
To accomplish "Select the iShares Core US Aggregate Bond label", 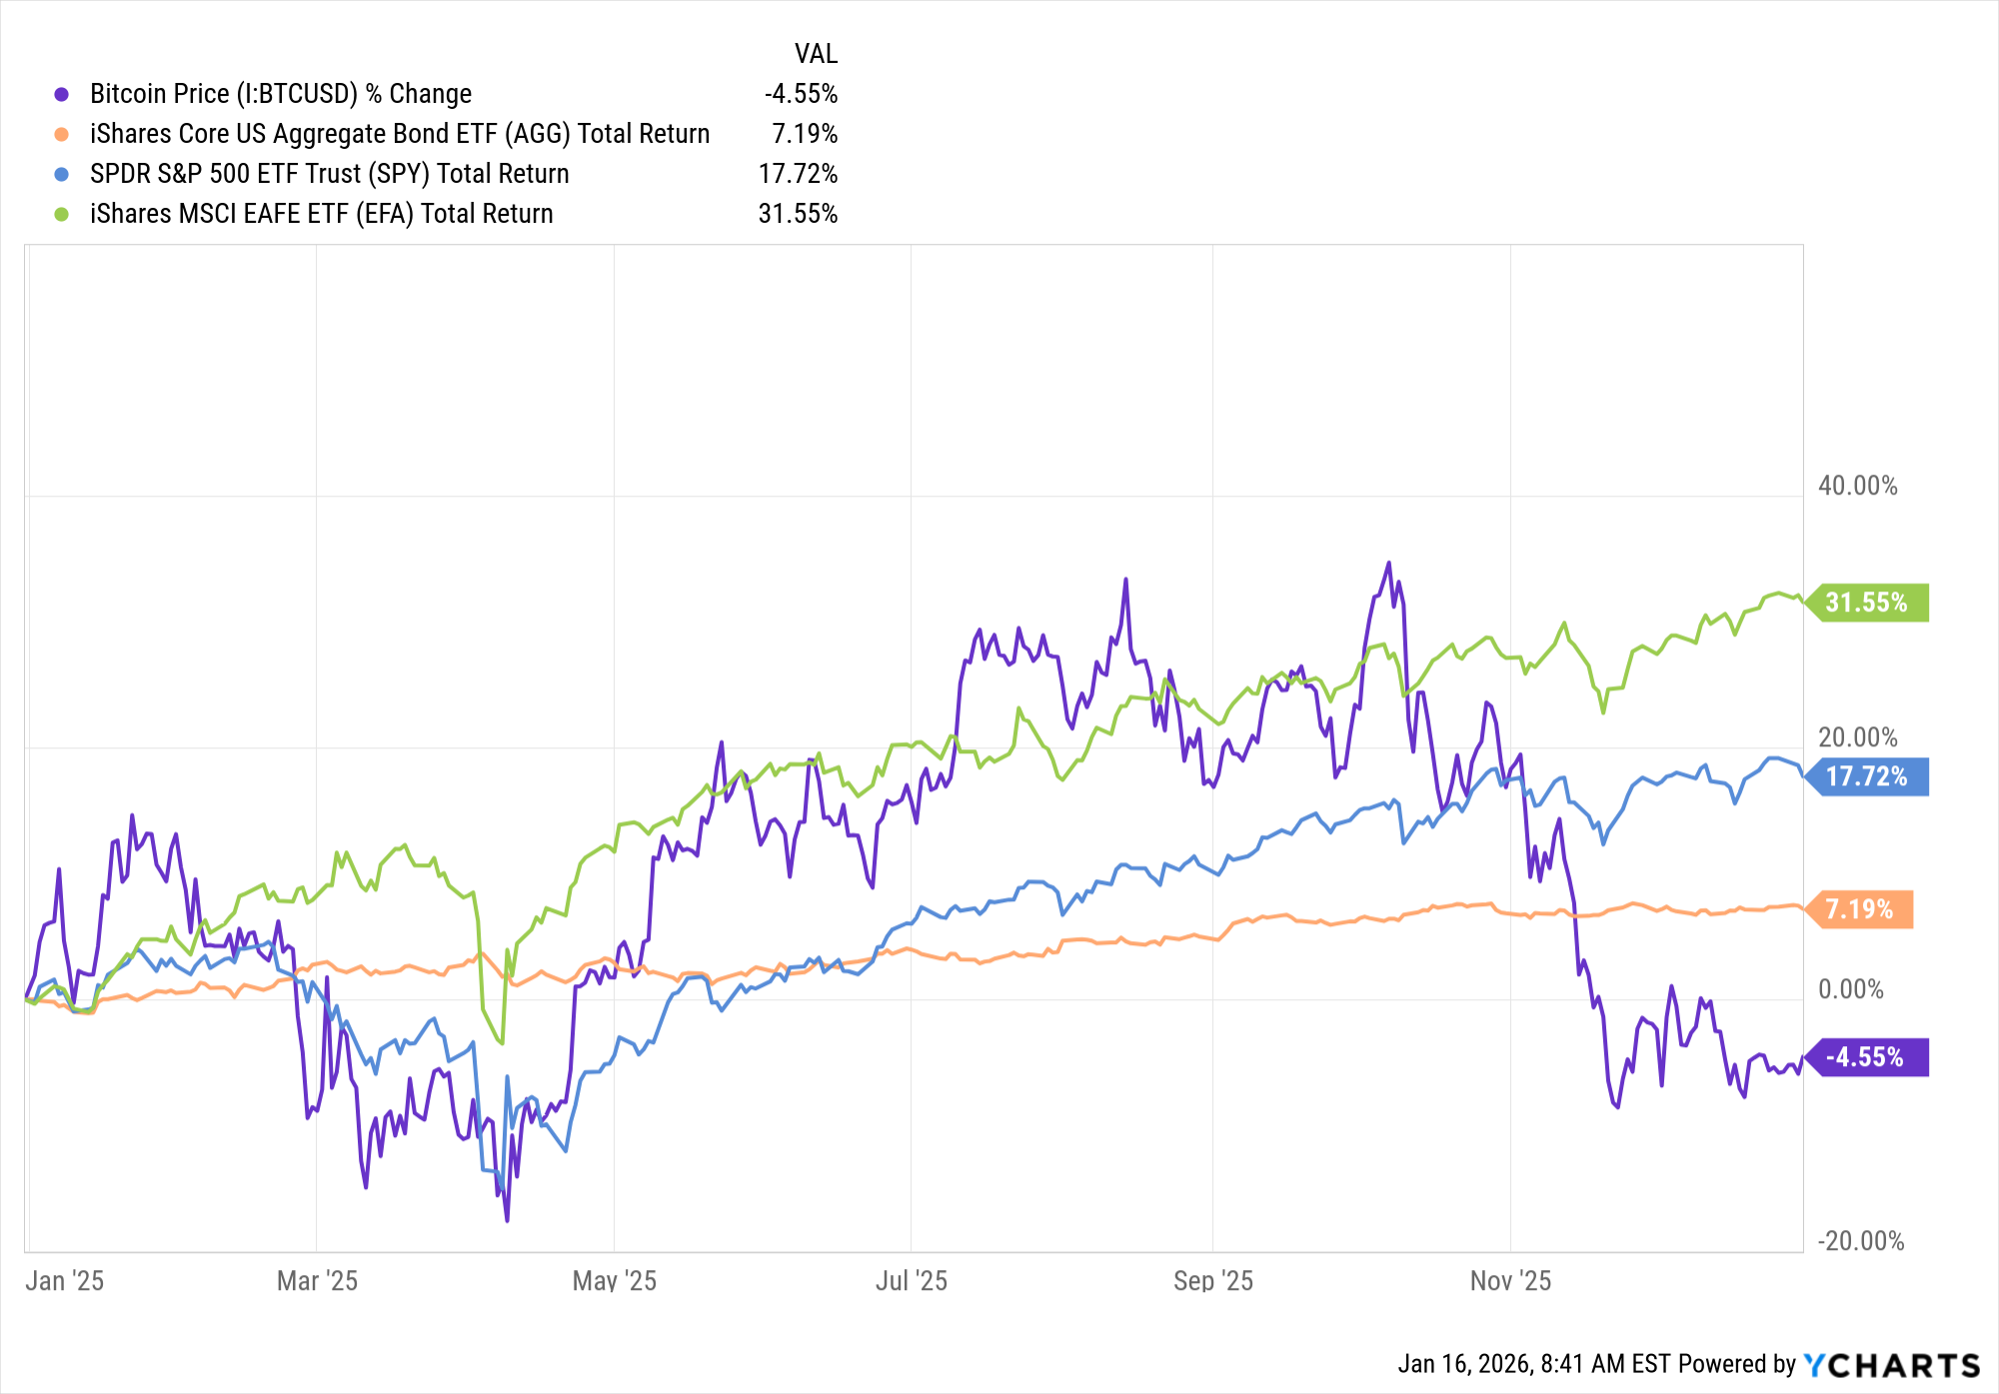I will (399, 134).
